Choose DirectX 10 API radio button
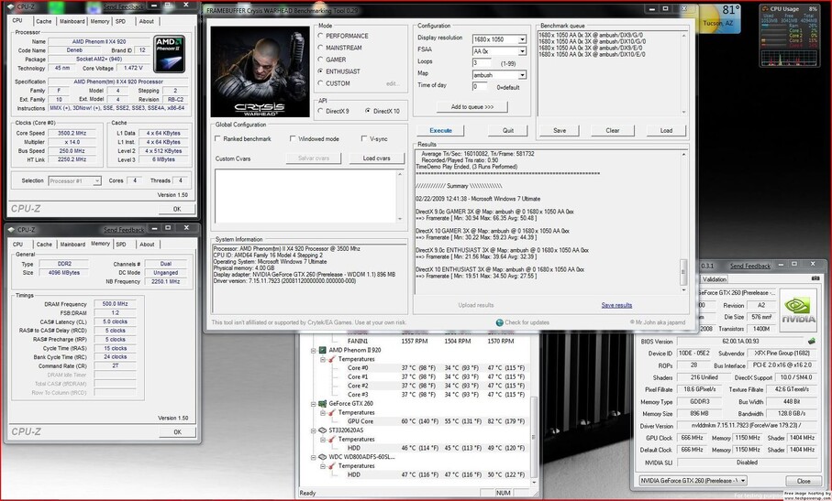 pyautogui.click(x=368, y=111)
